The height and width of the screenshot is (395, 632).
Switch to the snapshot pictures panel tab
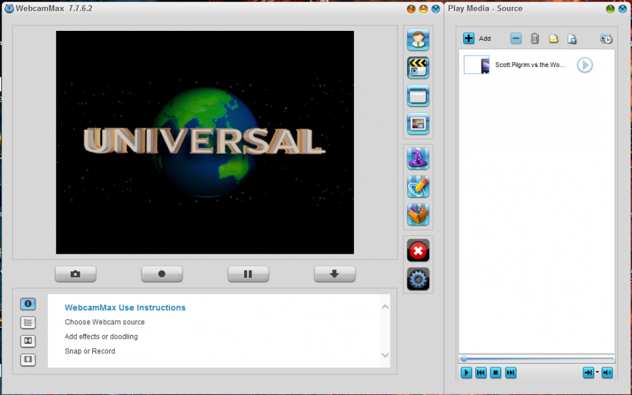pyautogui.click(x=28, y=341)
